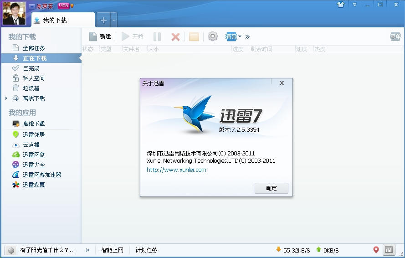Open the settings gear in toolbar
405x258 pixels.
[213, 36]
